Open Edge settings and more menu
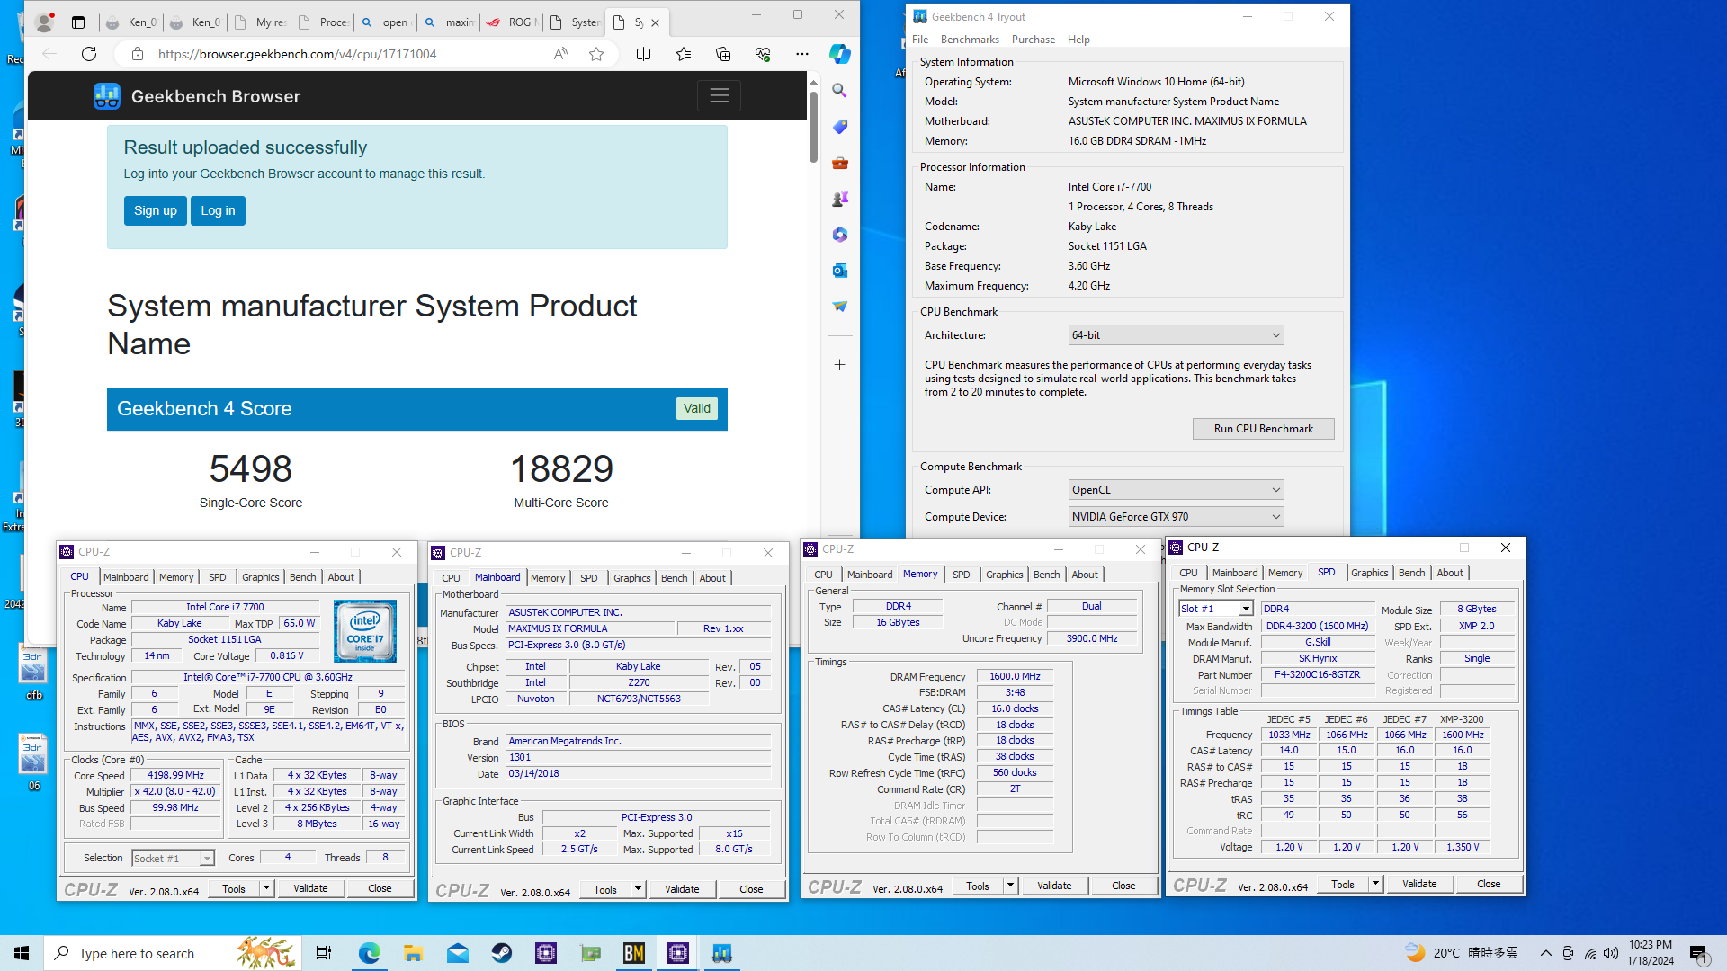Viewport: 1727px width, 971px height. (x=802, y=54)
